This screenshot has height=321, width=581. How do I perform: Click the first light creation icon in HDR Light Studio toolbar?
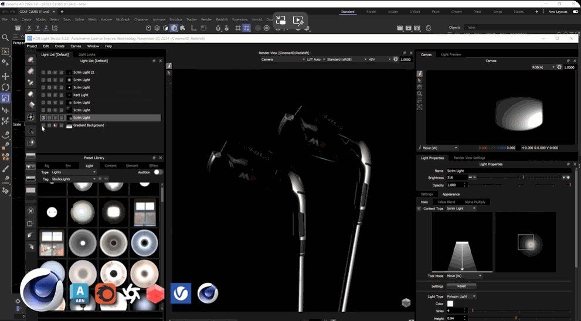tap(31, 60)
